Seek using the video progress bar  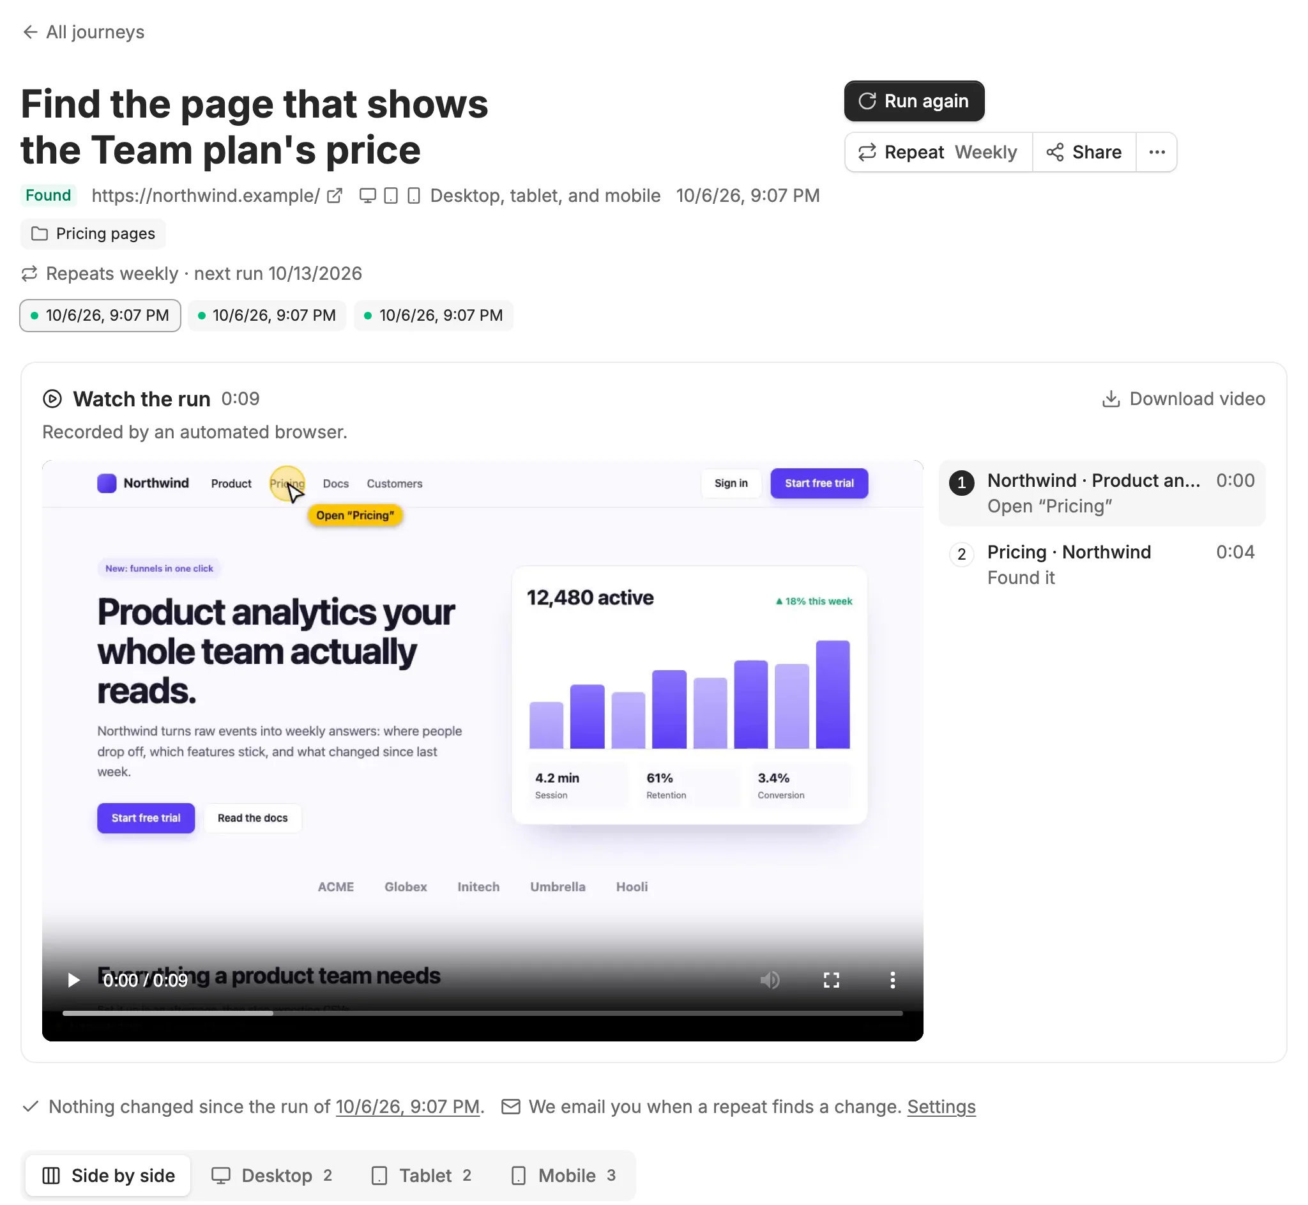482,1013
